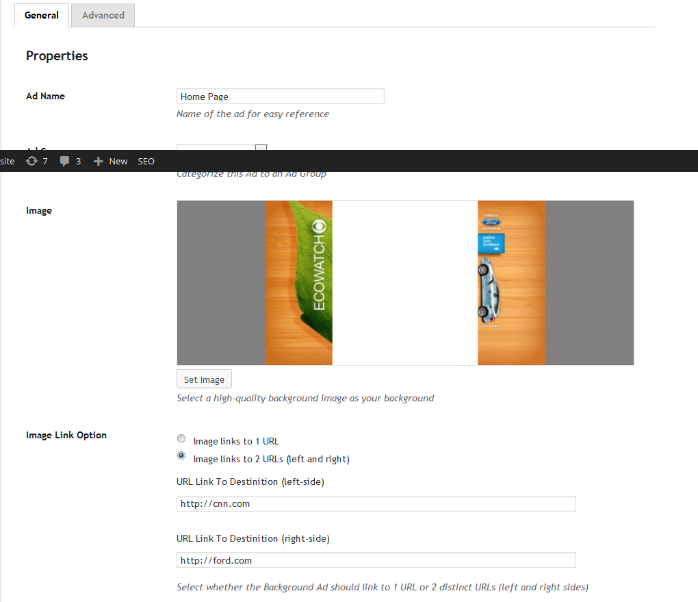Click the Image label
This screenshot has height=602, width=698.
point(39,210)
